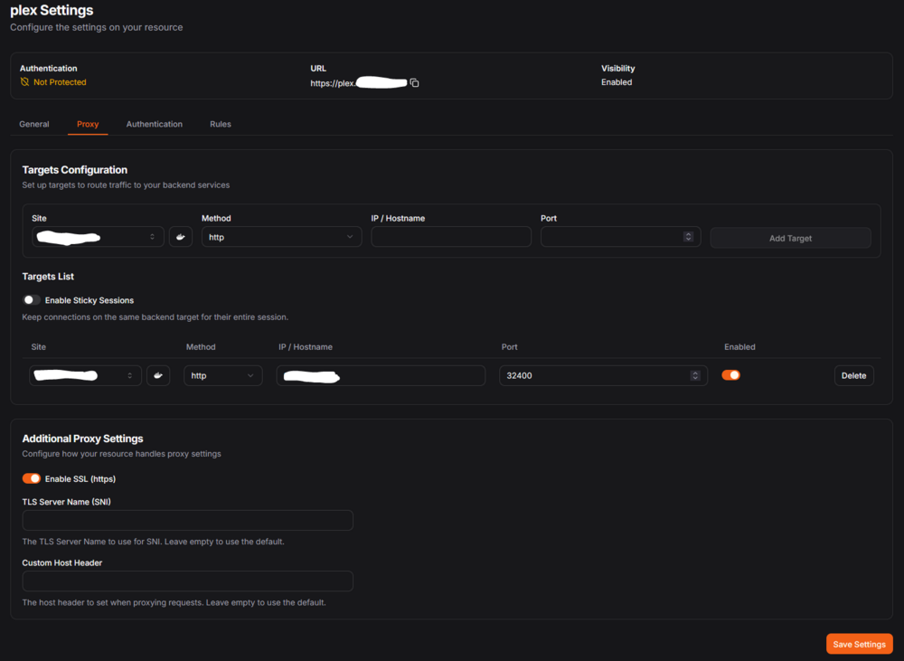Click the Not Protected status link
Screen dimensions: 904x661
point(60,82)
